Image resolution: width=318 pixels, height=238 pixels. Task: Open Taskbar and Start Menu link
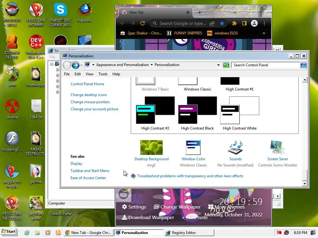pyautogui.click(x=90, y=171)
